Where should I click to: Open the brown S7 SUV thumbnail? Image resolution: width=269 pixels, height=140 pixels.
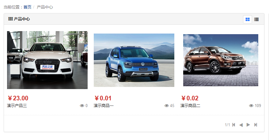tap(221, 60)
